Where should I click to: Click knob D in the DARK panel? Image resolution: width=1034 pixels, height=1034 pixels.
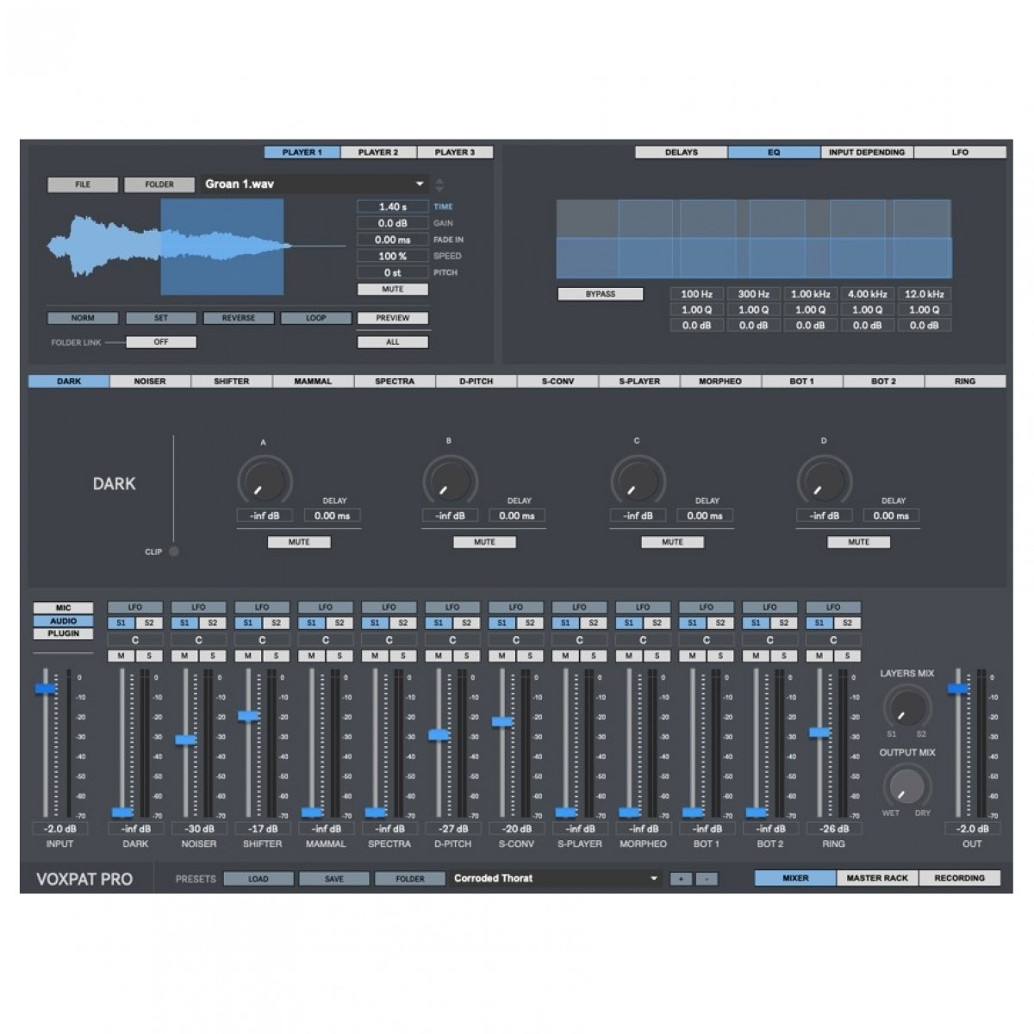[824, 481]
